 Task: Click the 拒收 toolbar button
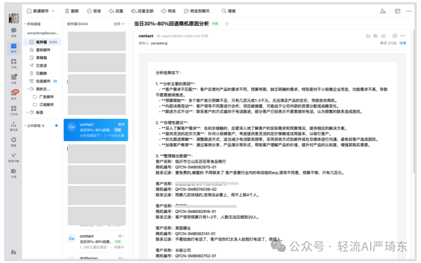point(94,11)
